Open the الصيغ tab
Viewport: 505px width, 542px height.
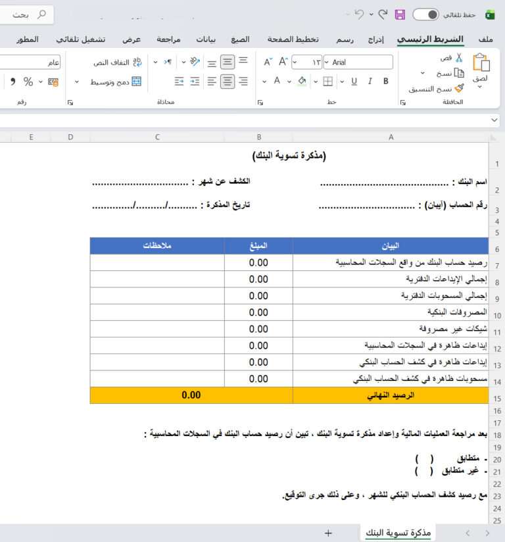(240, 39)
